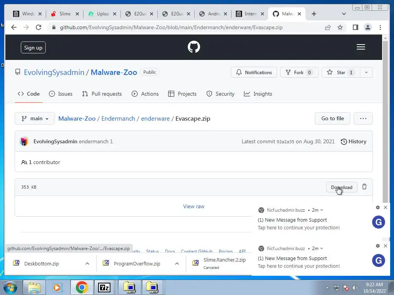Screen dimensions: 394x295
Task: Expand ProgramOverflow.zip download options
Action: pyautogui.click(x=177, y=264)
